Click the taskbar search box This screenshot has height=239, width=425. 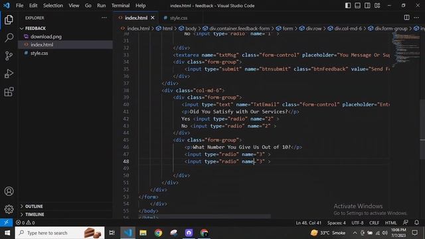(x=60, y=233)
